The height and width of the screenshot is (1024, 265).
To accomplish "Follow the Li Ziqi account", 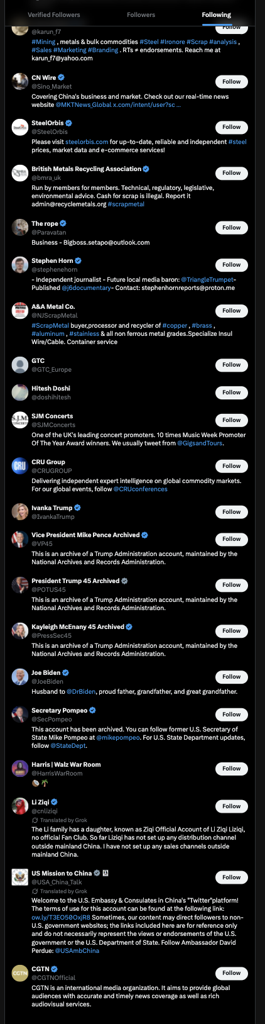I will 231,806.
